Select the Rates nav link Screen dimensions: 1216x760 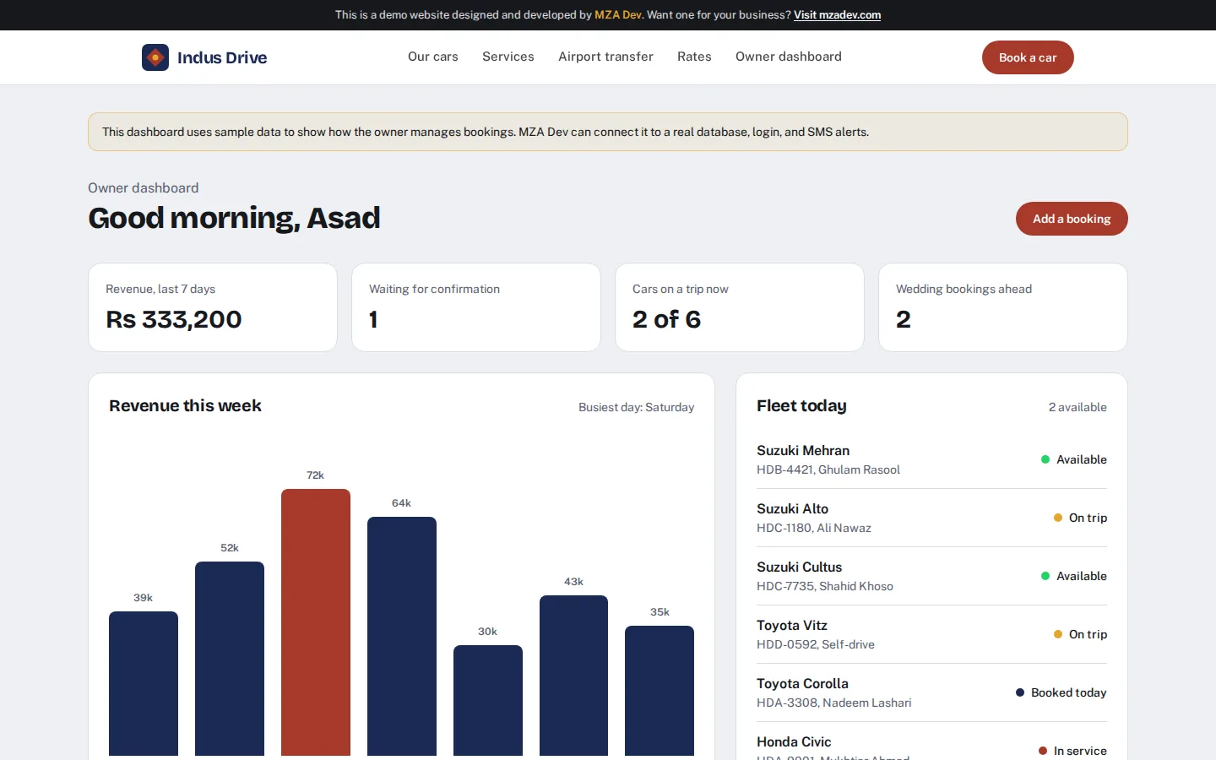pyautogui.click(x=694, y=57)
